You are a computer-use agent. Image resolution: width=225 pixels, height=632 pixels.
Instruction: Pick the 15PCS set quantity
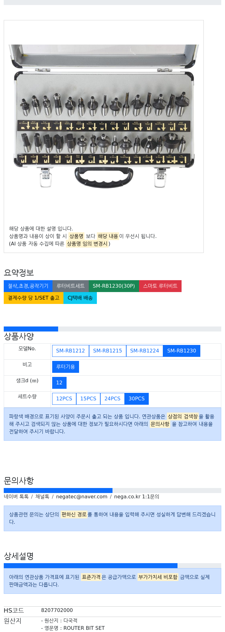pos(88,398)
